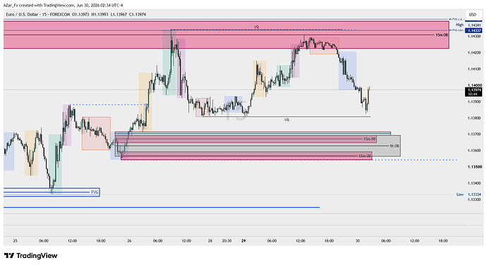
Task: Select the 15m OB label in top pink zone
Action: click(441, 35)
